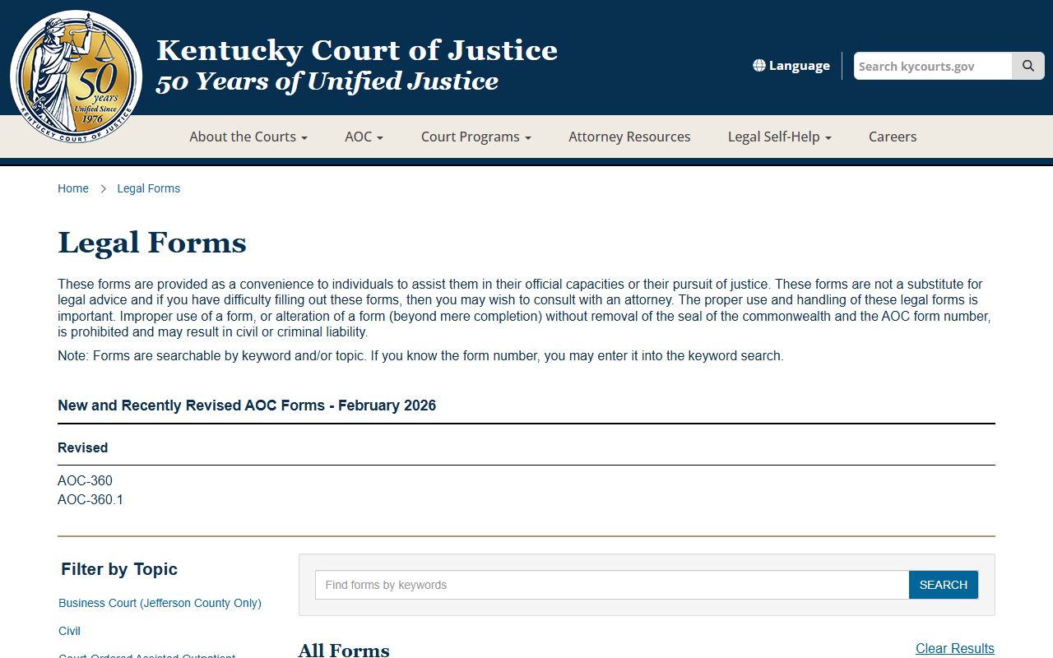Expand the About the Courts menu
The height and width of the screenshot is (658, 1053).
pos(248,137)
